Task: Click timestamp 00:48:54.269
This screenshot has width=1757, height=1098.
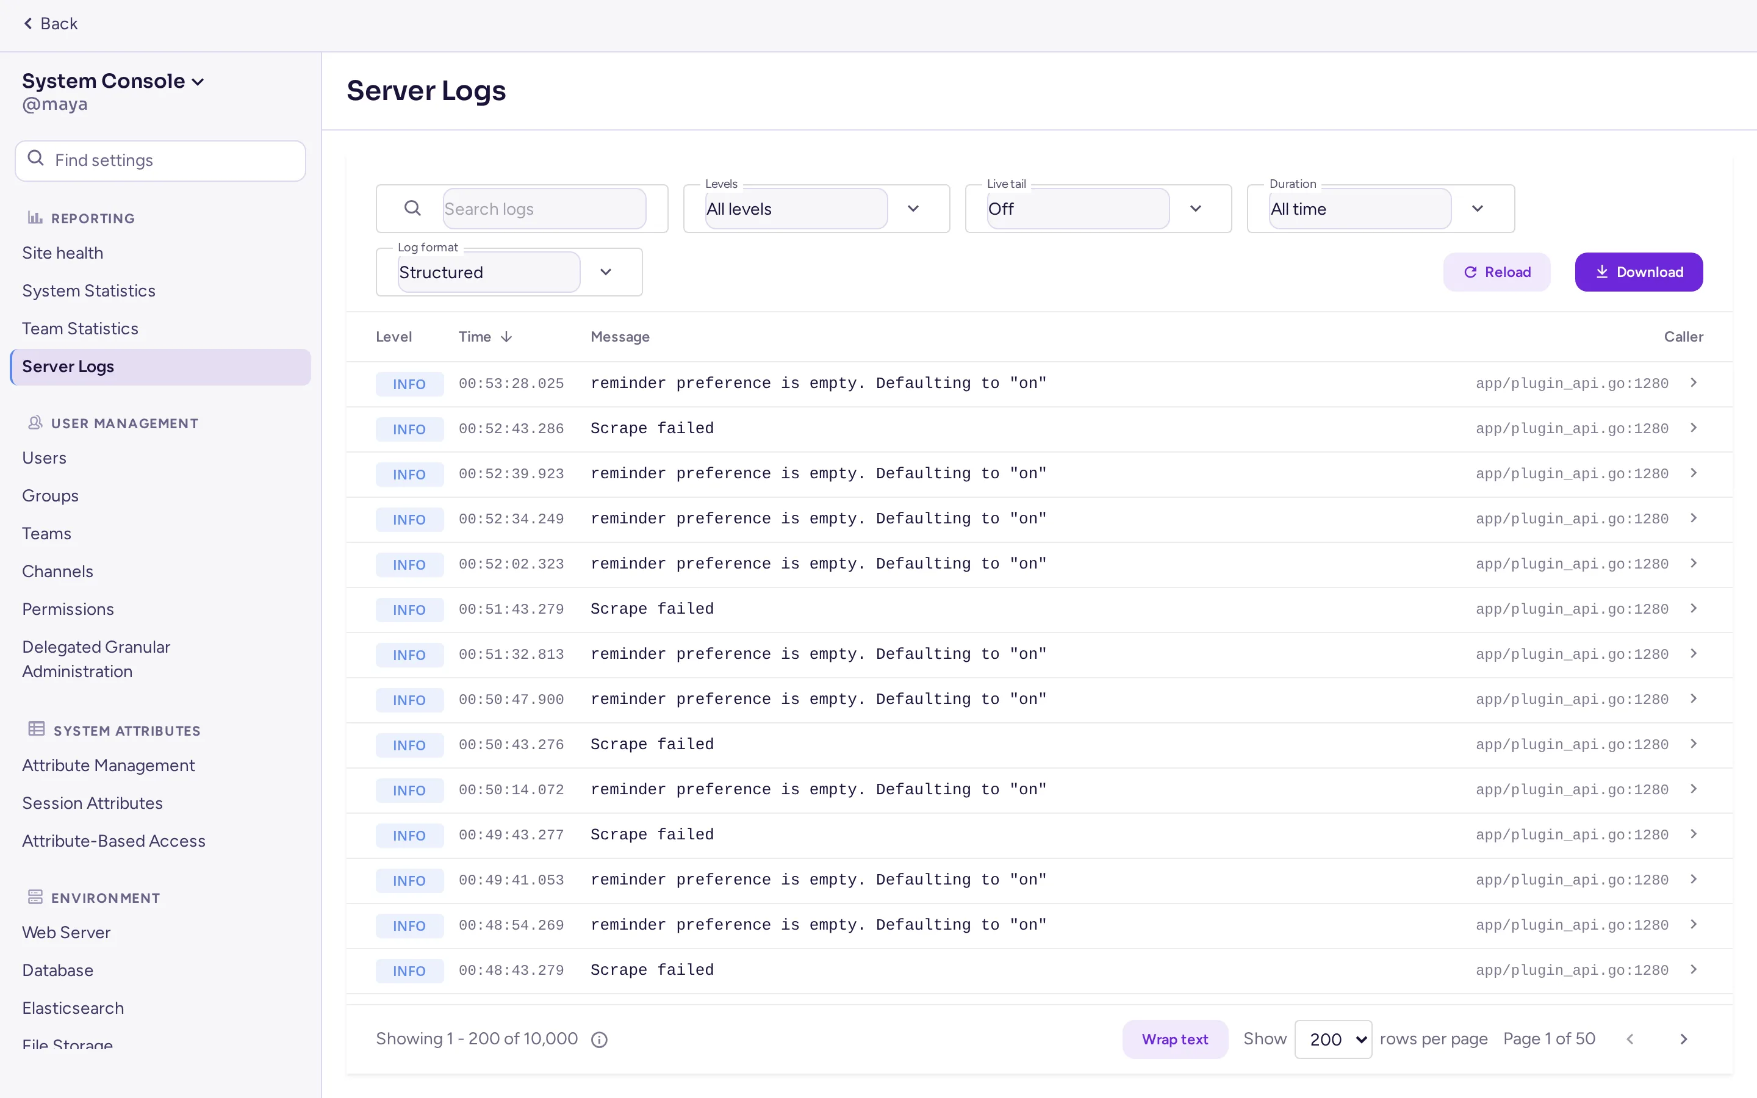Action: click(x=511, y=924)
